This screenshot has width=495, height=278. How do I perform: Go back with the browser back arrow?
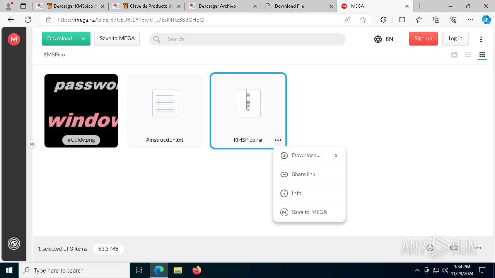pos(11,20)
